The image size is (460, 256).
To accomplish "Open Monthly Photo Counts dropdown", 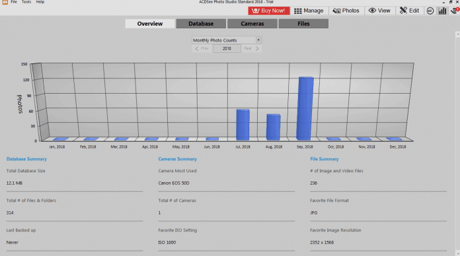I will [x=227, y=40].
